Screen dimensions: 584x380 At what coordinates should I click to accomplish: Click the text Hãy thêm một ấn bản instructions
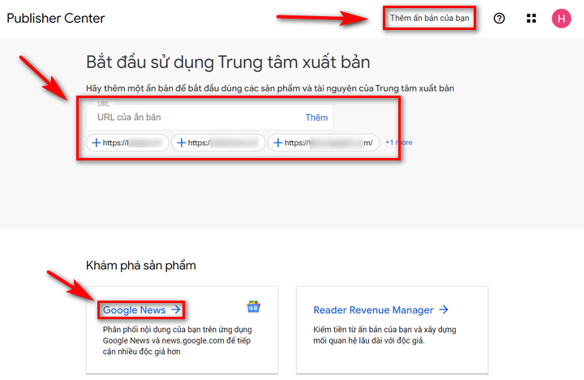click(x=270, y=88)
